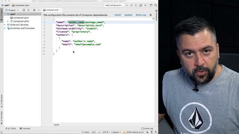This screenshot has height=134, width=239.
Task: Hide the Project panel with minus icon
Action: tap(39, 10)
